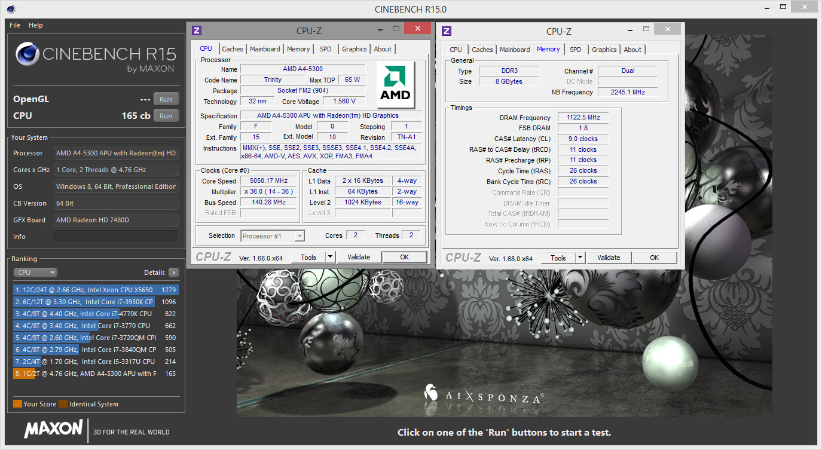Select Memory tab in right CPU-Z window

click(548, 49)
